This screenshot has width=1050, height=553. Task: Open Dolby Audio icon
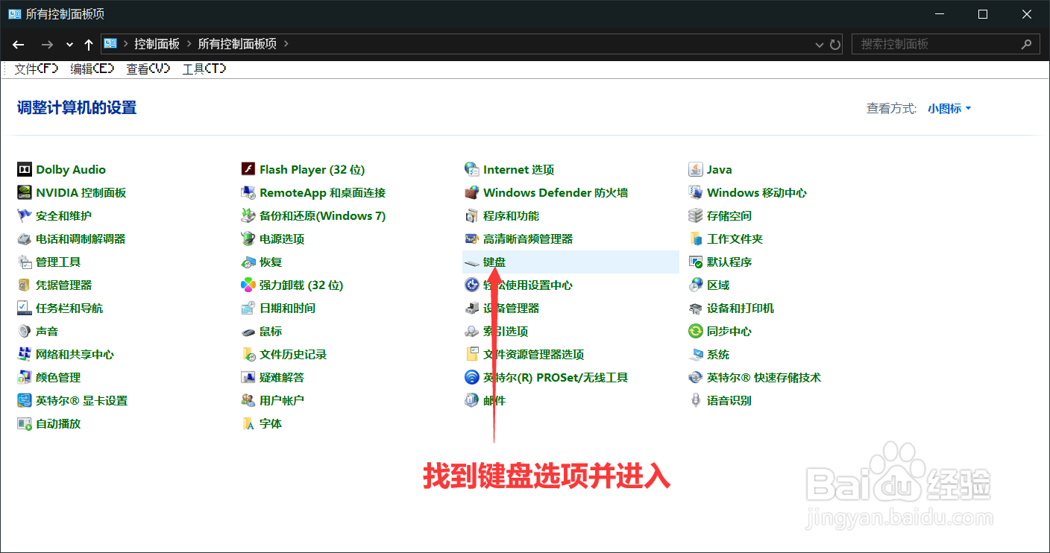[25, 169]
